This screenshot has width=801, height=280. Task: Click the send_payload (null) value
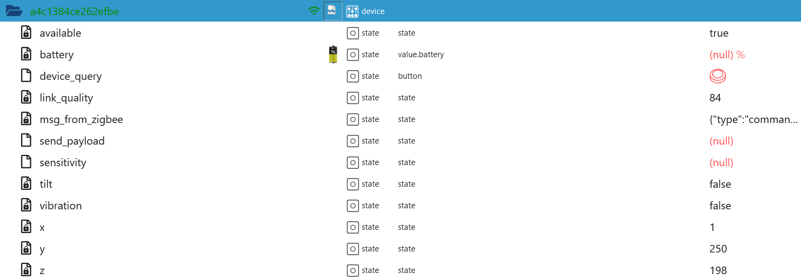pos(721,141)
